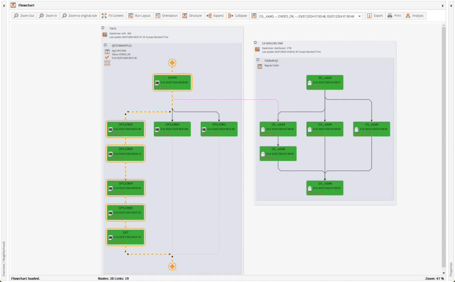455x282 pixels.
Task: Open the Orientation option
Action: pos(167,16)
